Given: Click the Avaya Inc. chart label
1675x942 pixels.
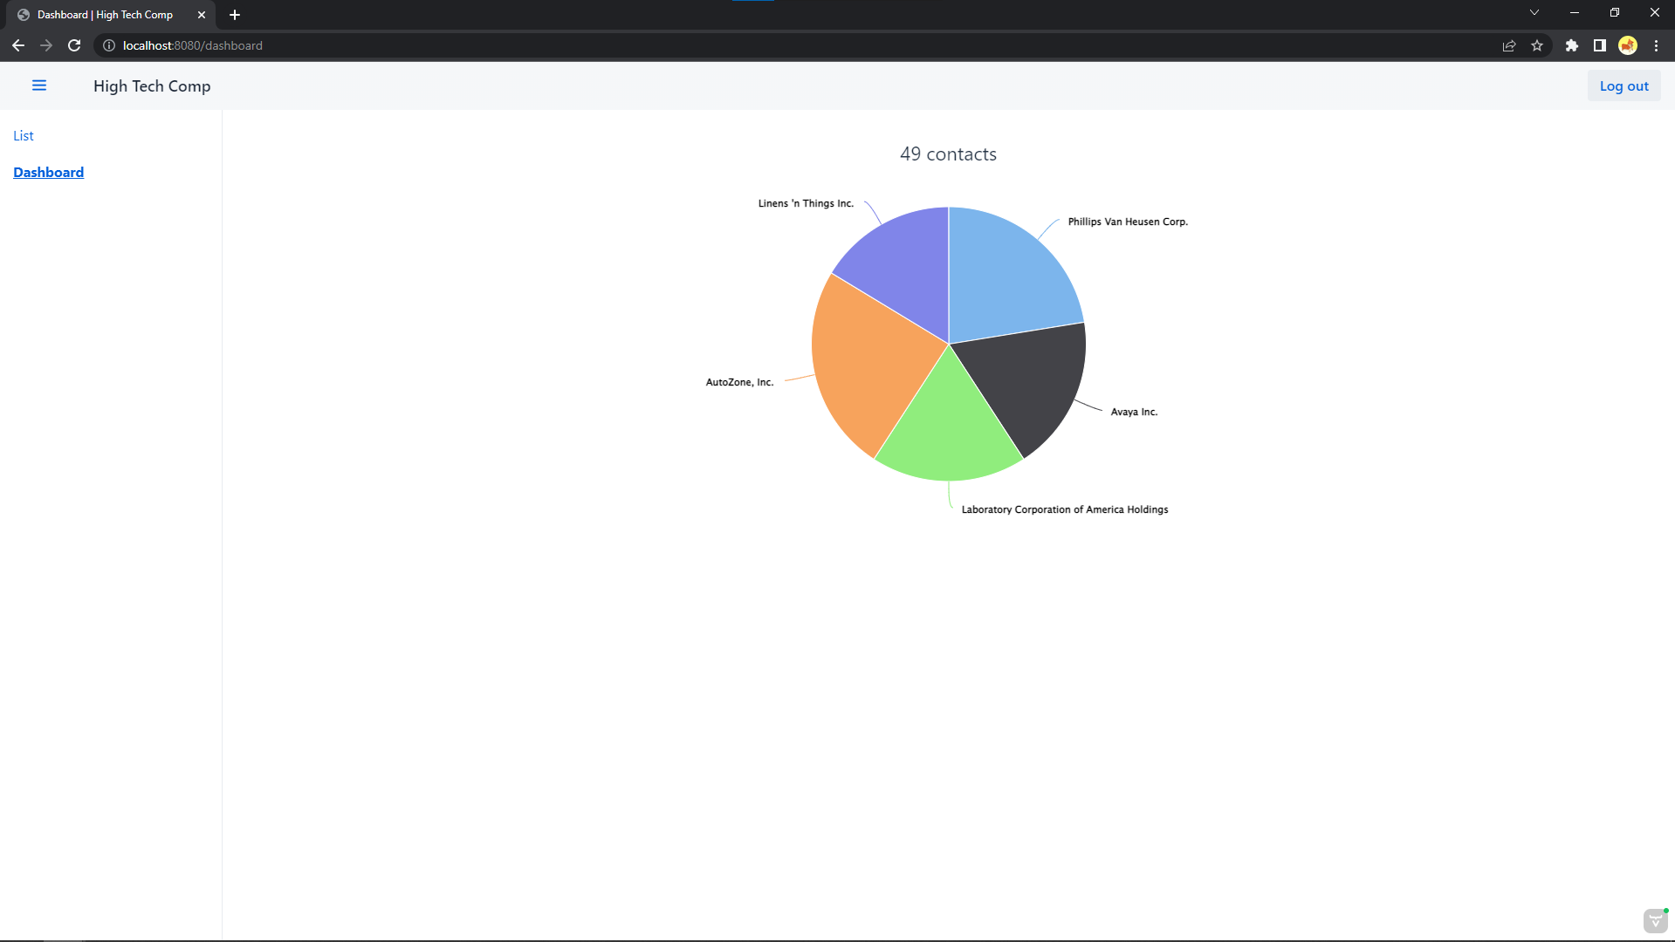Looking at the screenshot, I should [1134, 412].
